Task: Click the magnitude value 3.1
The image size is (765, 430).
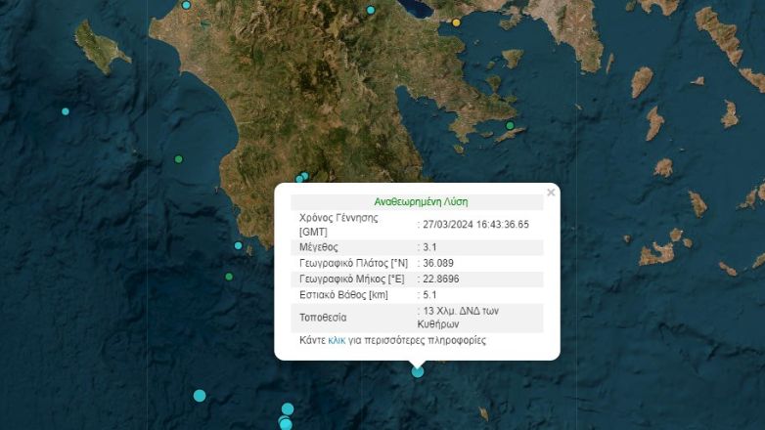Action: (429, 248)
